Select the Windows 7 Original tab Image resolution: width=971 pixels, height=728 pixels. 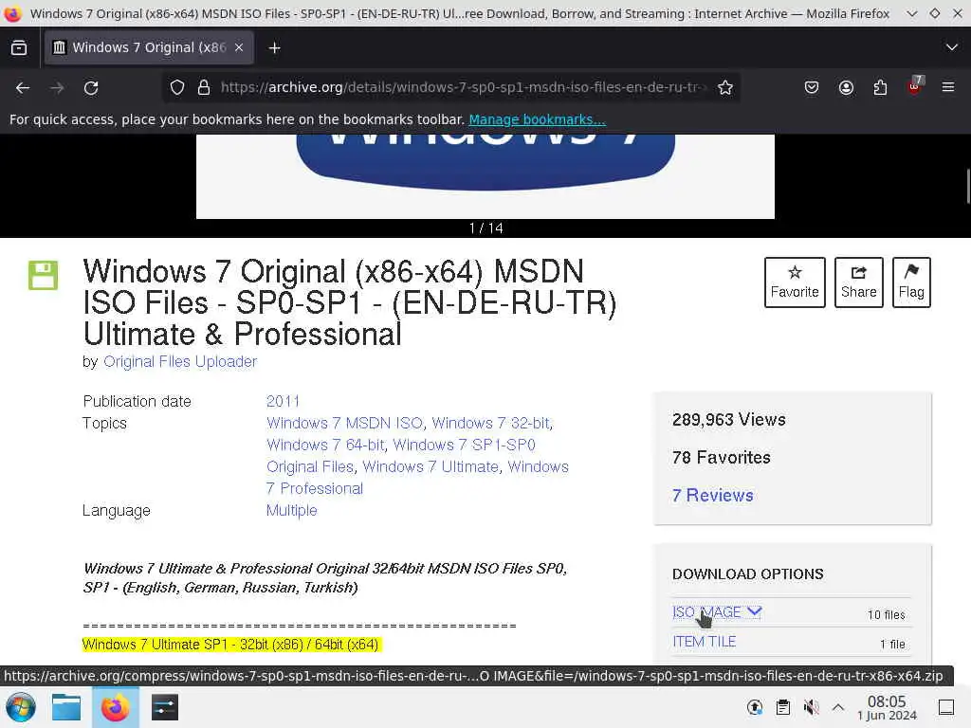point(149,47)
